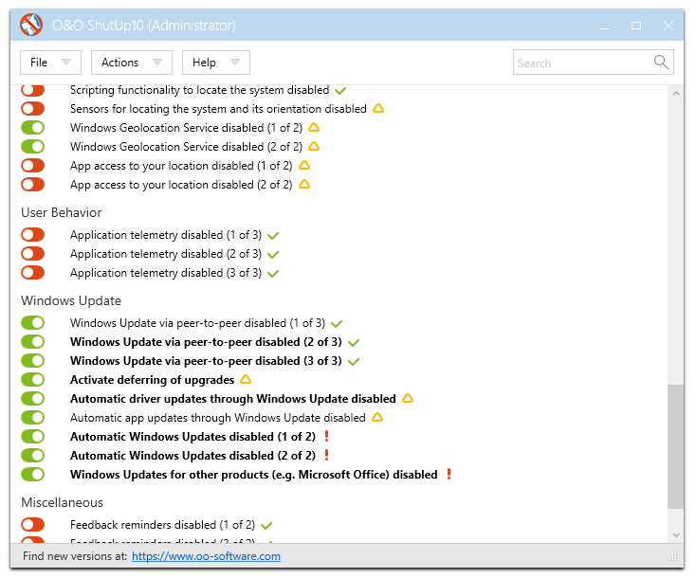
Task: Open the Help dropdown menu
Action: (x=216, y=63)
